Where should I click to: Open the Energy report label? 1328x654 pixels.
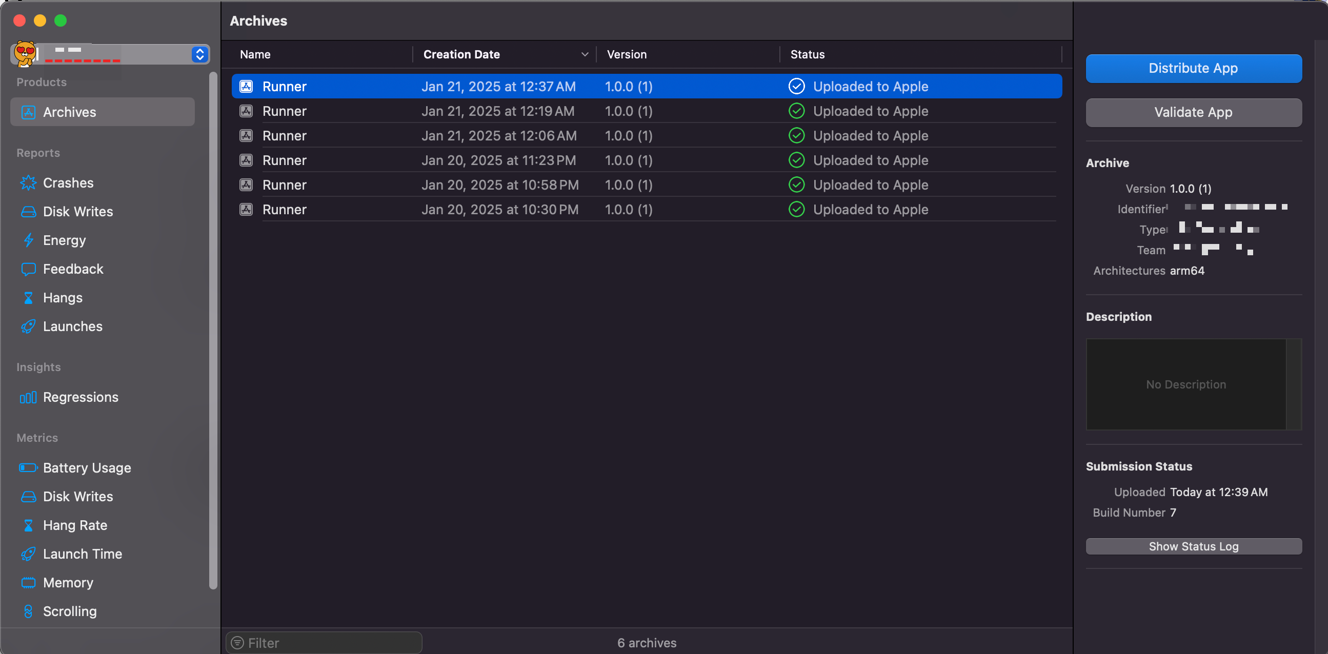point(65,240)
